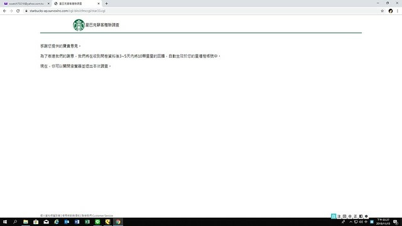Close the Starbucks survey tab
Viewport: 402px width, 226px height.
pos(99,4)
